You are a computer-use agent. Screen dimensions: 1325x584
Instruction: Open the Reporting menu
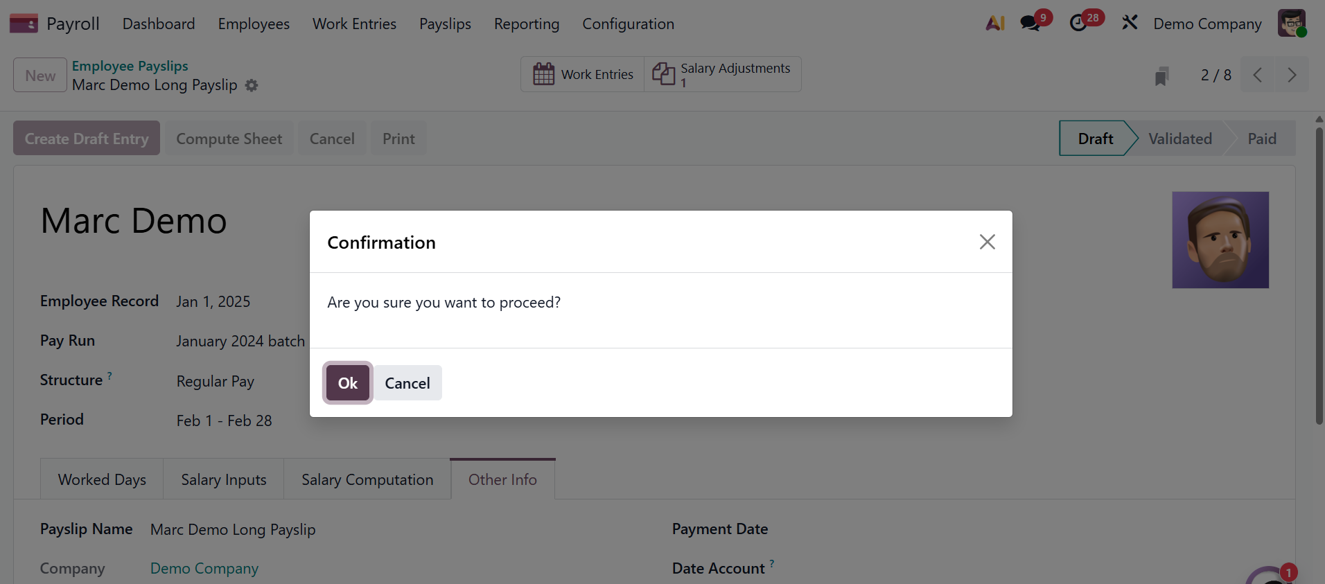pyautogui.click(x=526, y=24)
